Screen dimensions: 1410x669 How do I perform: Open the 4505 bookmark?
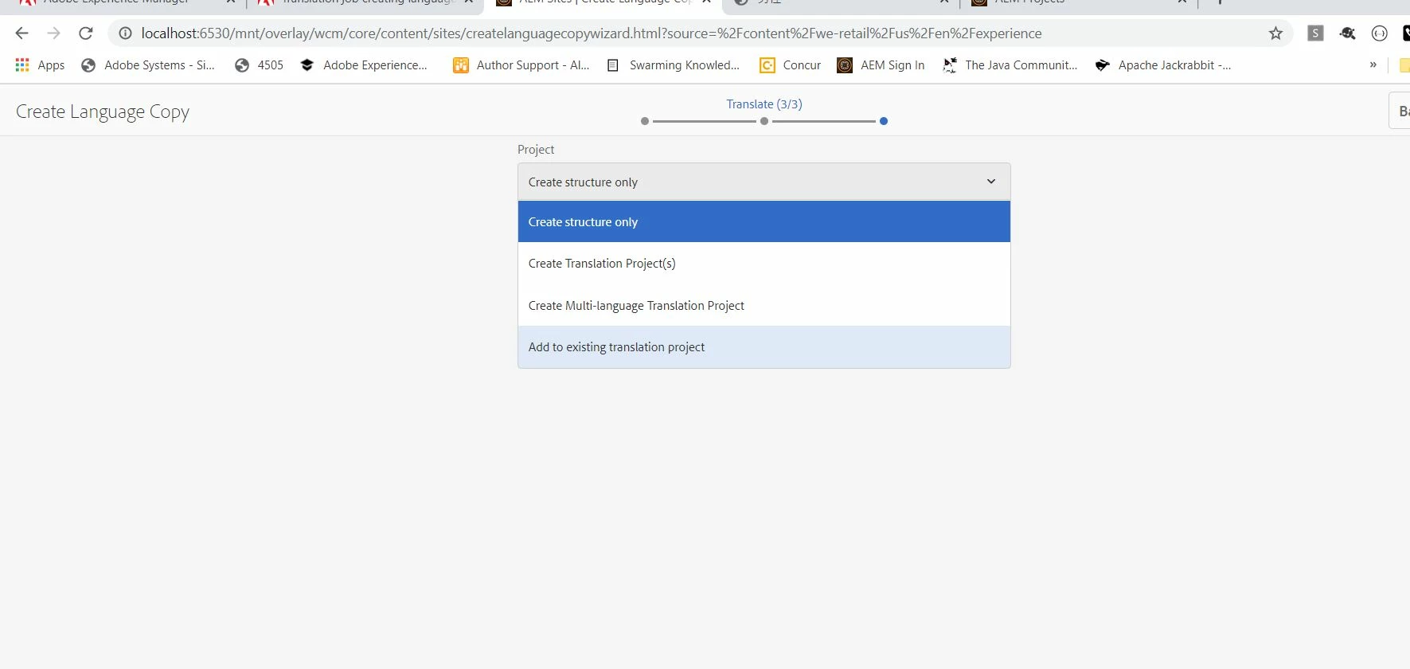[259, 65]
